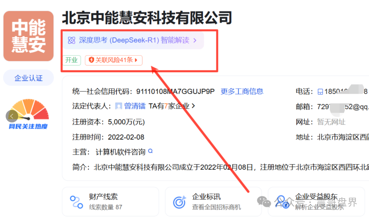Open 更多工商信息 link

[242, 91]
